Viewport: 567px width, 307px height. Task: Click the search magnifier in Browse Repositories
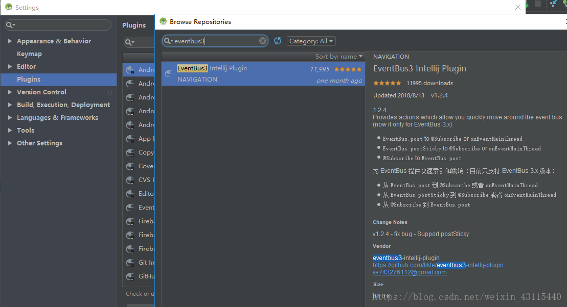coord(168,41)
